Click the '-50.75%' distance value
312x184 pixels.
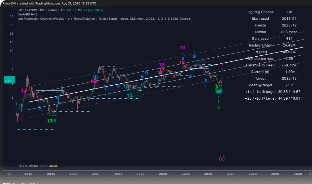click(289, 65)
